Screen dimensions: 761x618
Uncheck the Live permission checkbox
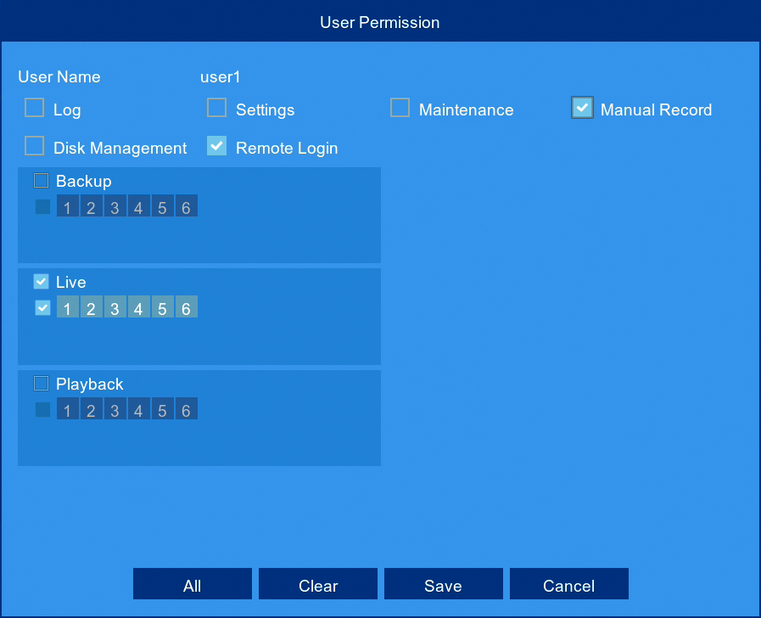pos(42,282)
